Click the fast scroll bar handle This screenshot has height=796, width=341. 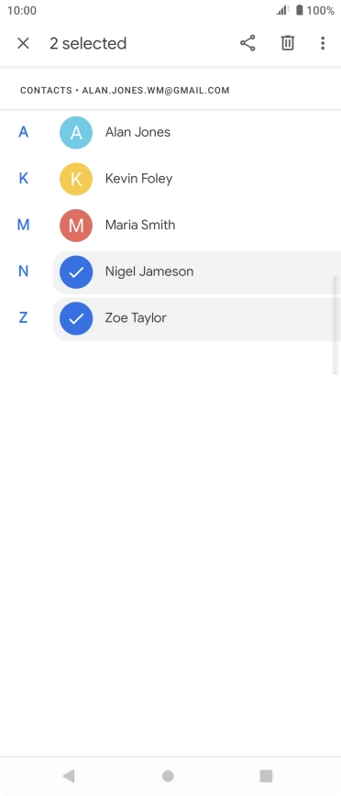tap(335, 325)
